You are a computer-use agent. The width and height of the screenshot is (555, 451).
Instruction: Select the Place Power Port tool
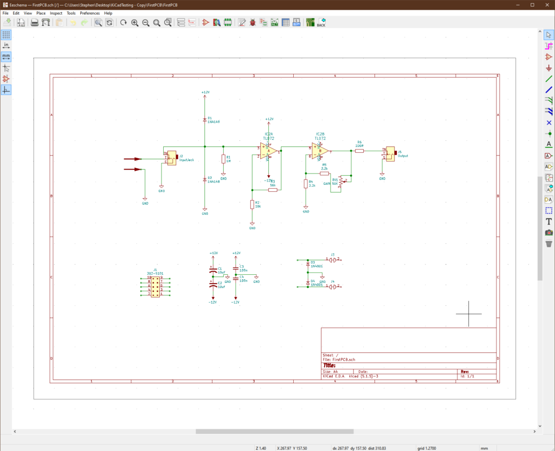pyautogui.click(x=548, y=68)
